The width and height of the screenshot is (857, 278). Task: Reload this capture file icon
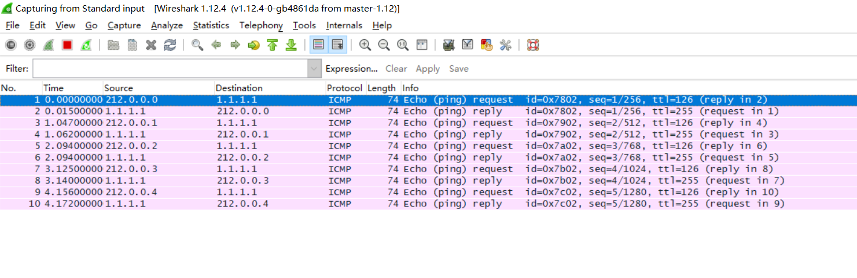[x=170, y=45]
